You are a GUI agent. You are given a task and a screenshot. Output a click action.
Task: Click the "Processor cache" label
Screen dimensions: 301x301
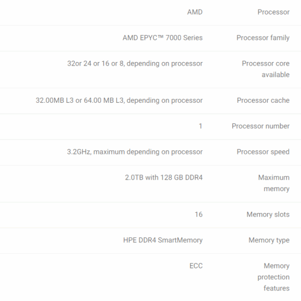[263, 100]
